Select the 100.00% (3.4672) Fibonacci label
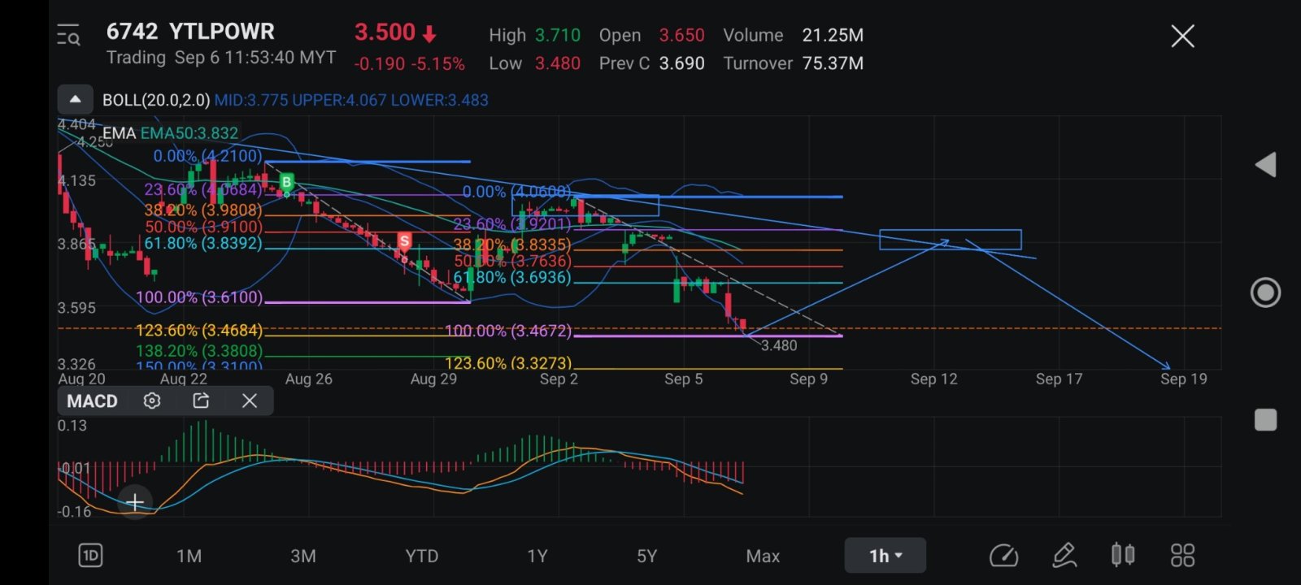This screenshot has width=1301, height=585. pos(508,331)
